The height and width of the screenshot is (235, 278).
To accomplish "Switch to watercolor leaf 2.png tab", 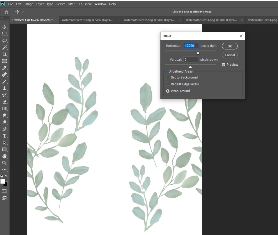I will click(x=149, y=20).
